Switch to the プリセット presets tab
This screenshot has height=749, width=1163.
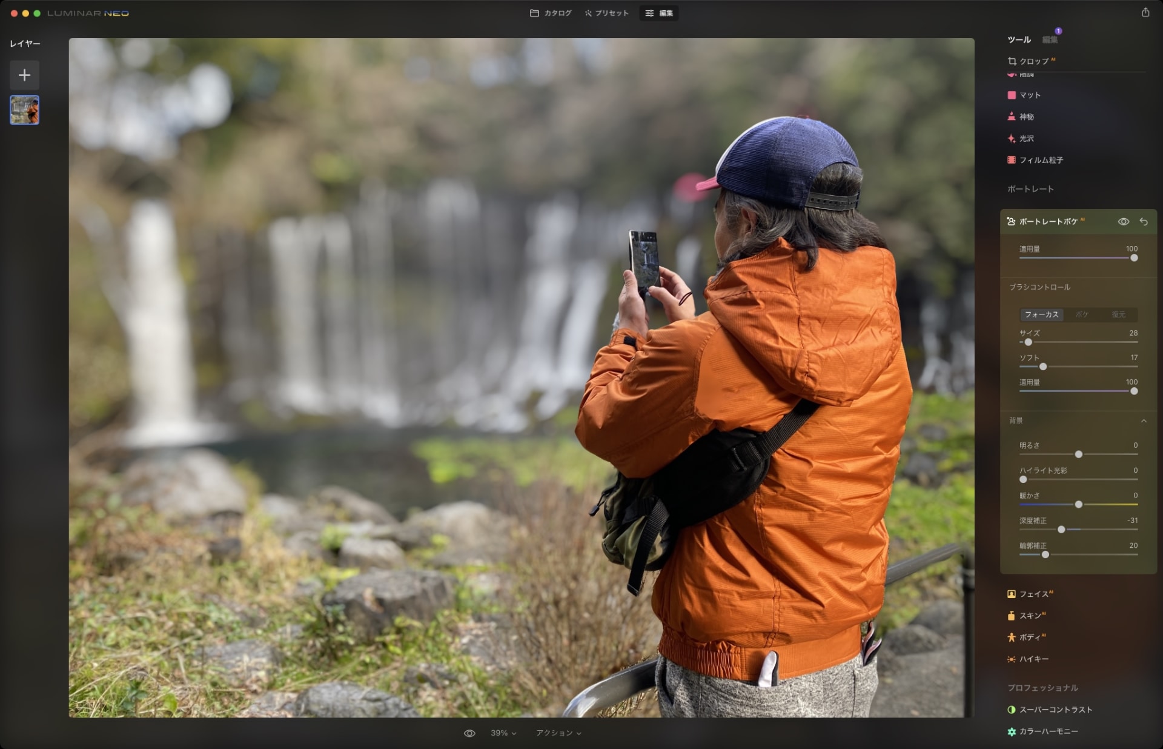click(x=606, y=13)
